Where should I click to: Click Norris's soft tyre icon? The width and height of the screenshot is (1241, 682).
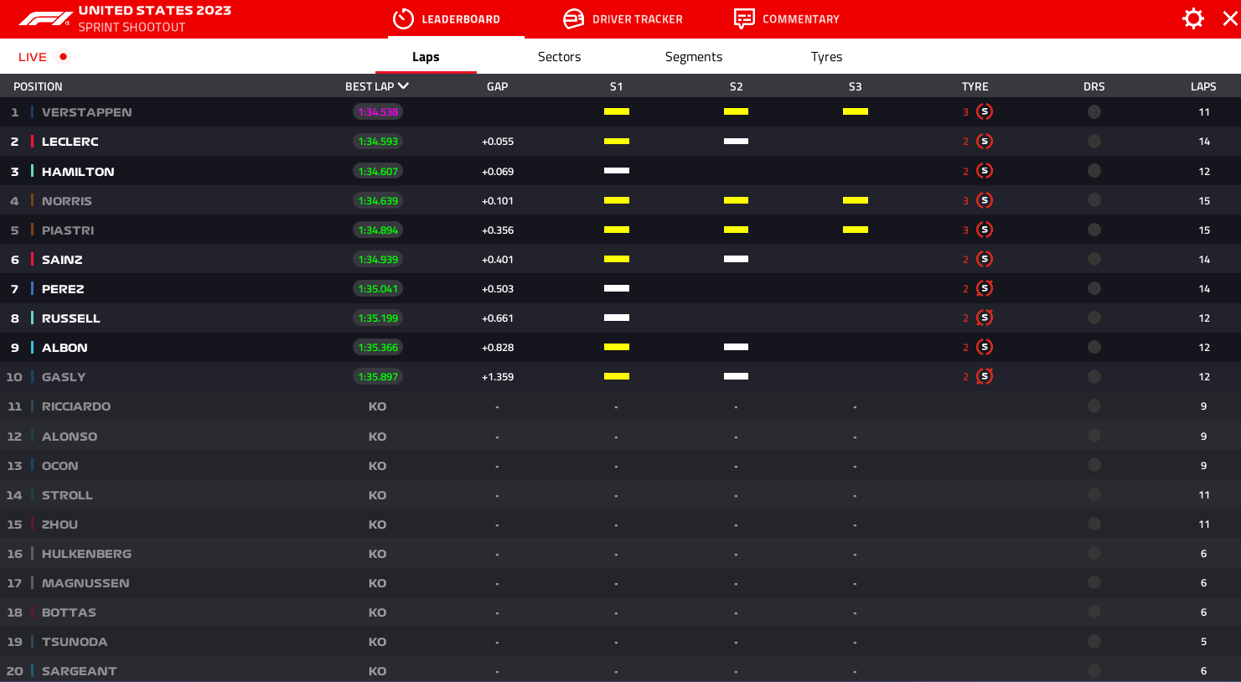pyautogui.click(x=985, y=200)
